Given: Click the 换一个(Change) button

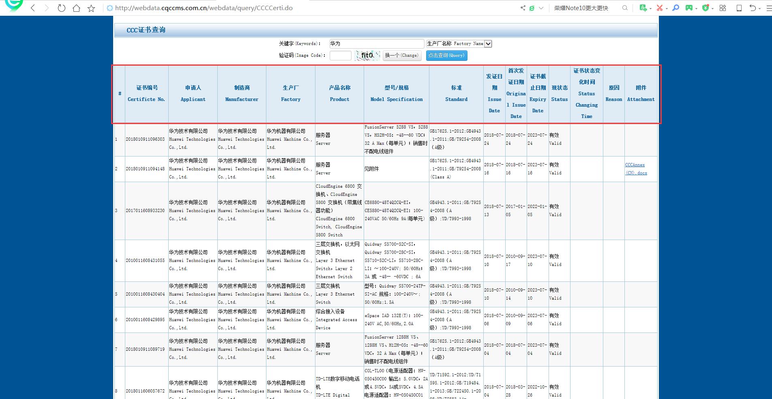Looking at the screenshot, I should [402, 56].
